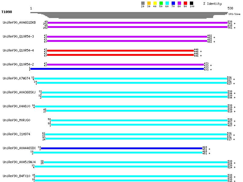Open the UniRef90_K7WGT4 entry
Image resolution: width=243 pixels, height=182 pixels.
click(x=16, y=78)
